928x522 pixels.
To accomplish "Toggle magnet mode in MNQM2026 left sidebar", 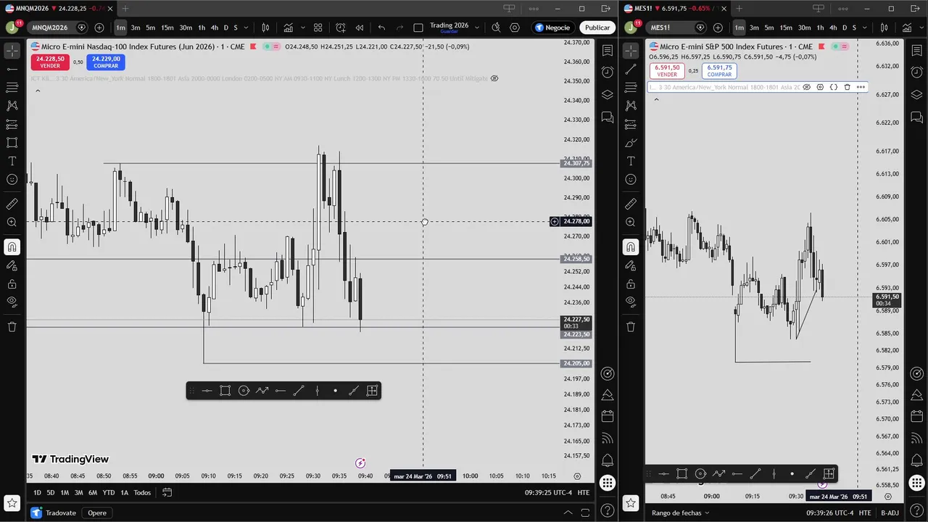I will pos(12,247).
